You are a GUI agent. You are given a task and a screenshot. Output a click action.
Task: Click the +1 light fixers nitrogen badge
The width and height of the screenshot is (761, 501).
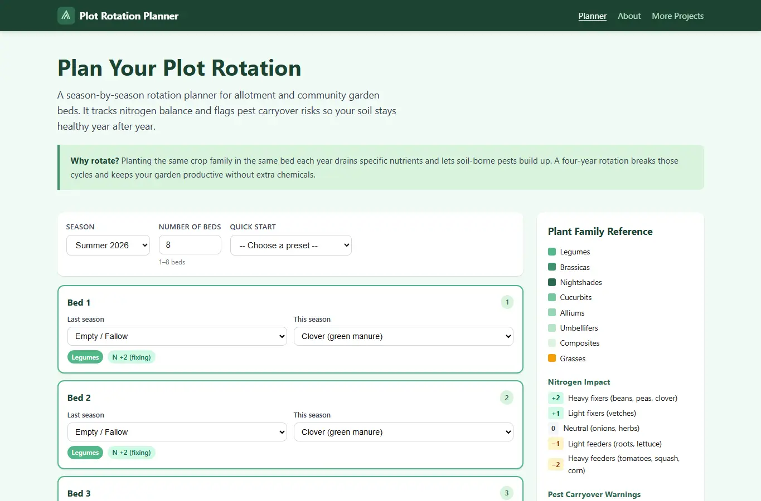tap(556, 413)
